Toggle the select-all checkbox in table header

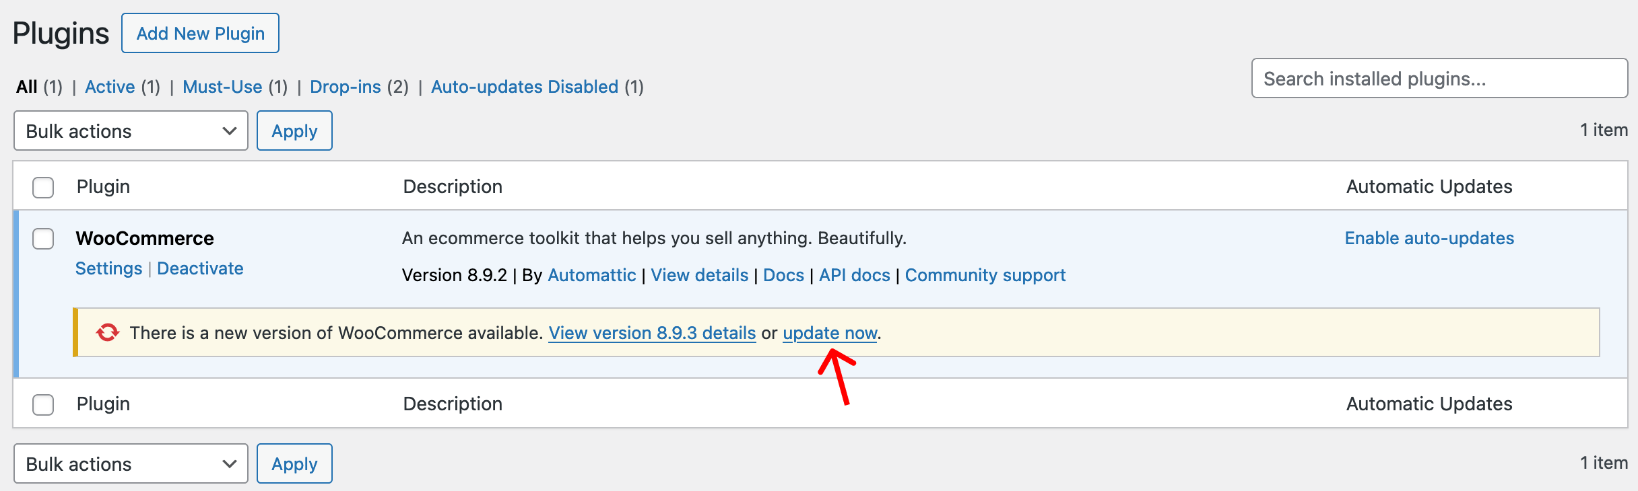[43, 187]
